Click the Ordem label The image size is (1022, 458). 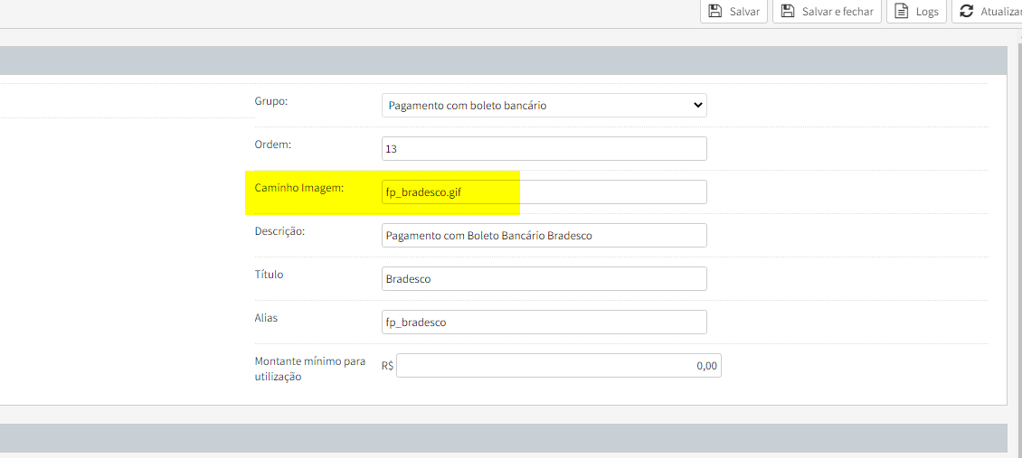[272, 145]
